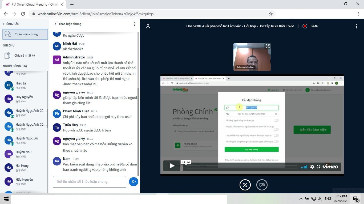
Task: Open the chat options three-dot menu
Action: pyautogui.click(x=134, y=24)
